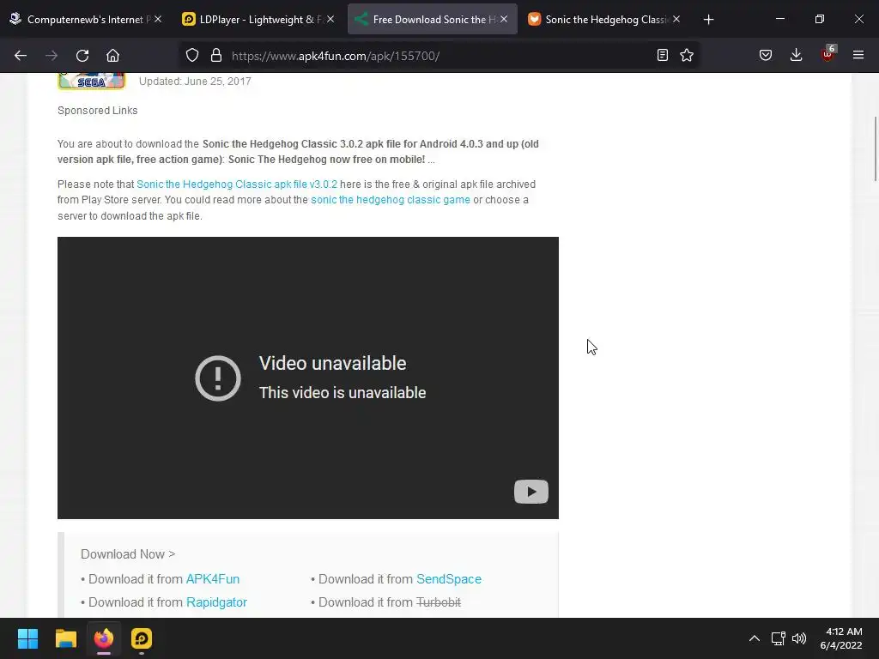This screenshot has width=879, height=659.
Task: Open sonic the hedgehog classic game link
Action: point(391,200)
